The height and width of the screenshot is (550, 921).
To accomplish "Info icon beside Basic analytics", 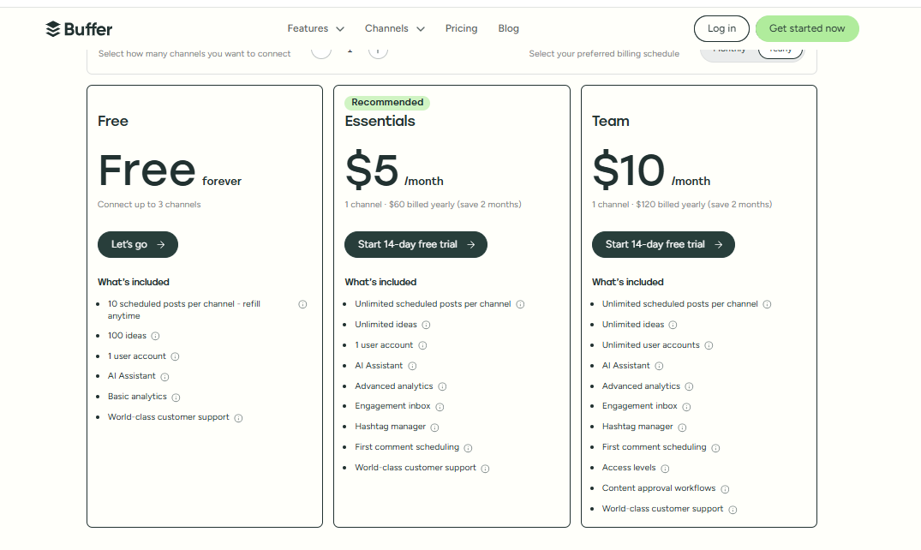I will tap(176, 398).
